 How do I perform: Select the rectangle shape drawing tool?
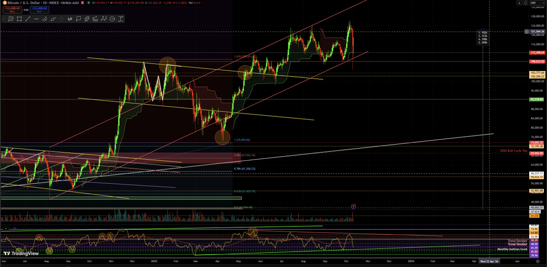(x=19, y=19)
